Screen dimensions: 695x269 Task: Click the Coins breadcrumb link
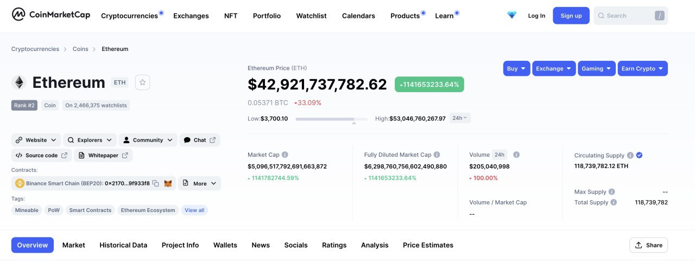pos(80,49)
